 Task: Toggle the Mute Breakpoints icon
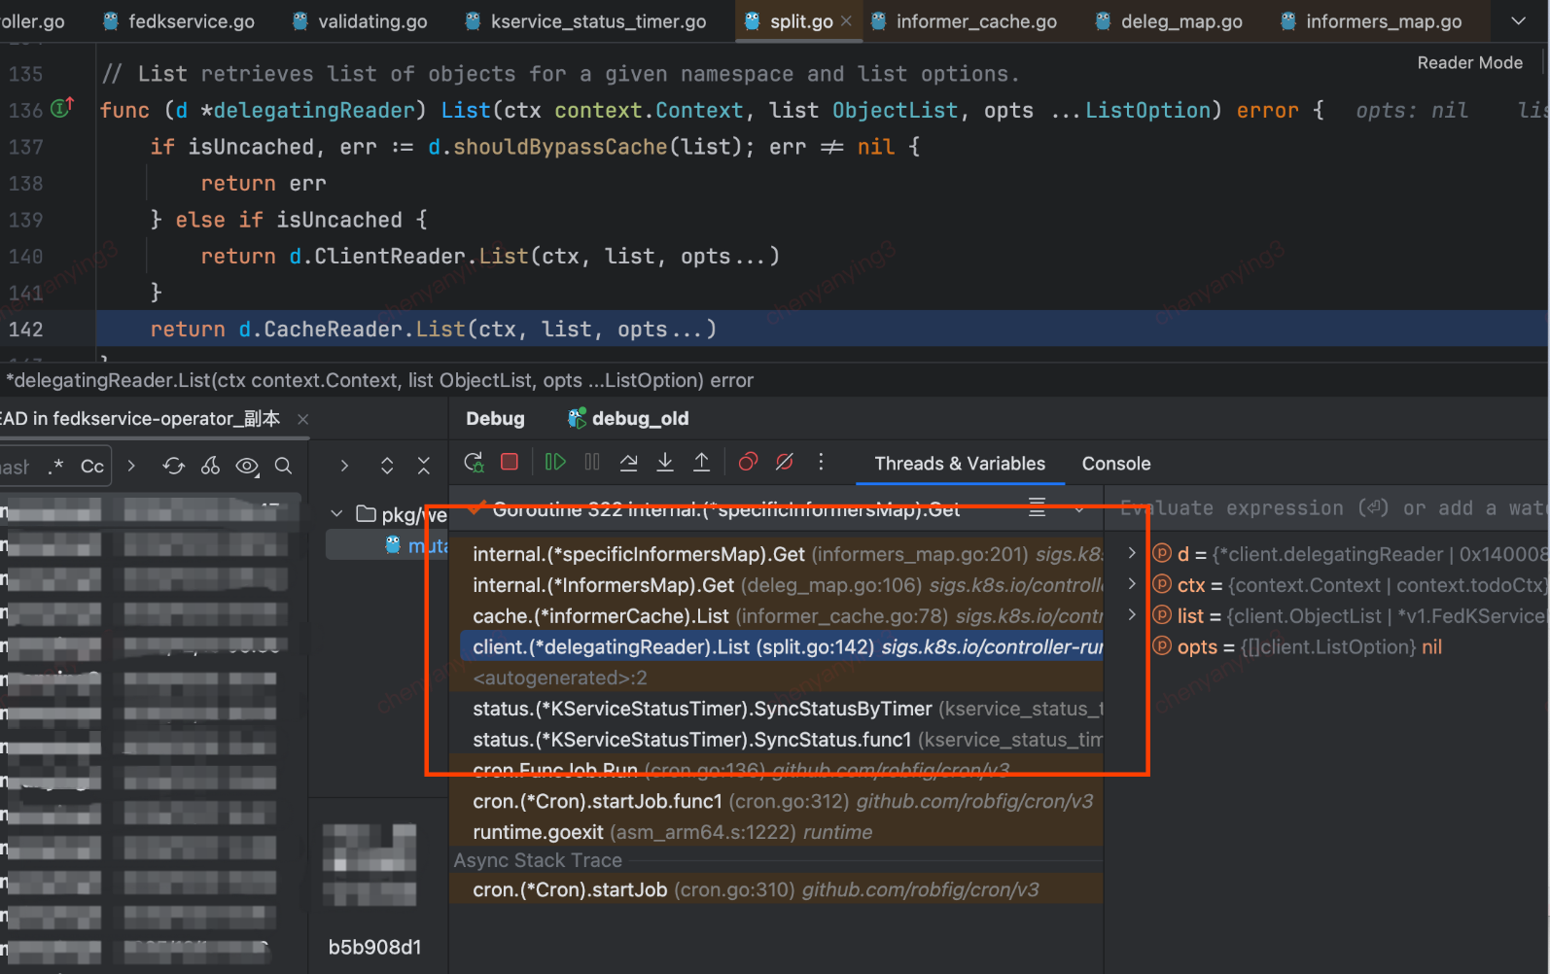coord(785,462)
